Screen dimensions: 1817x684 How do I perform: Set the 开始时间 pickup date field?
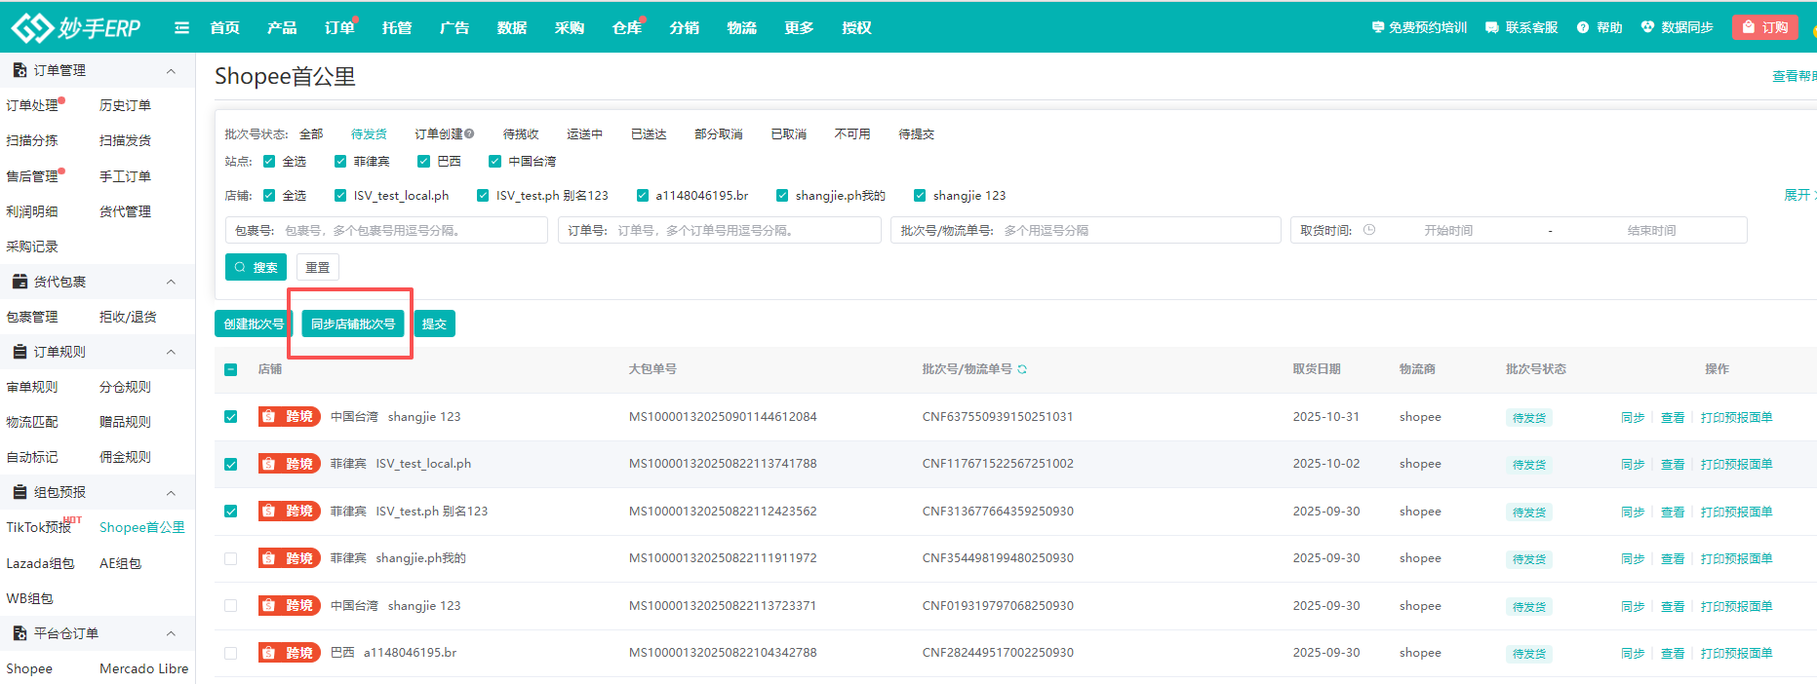click(x=1448, y=231)
